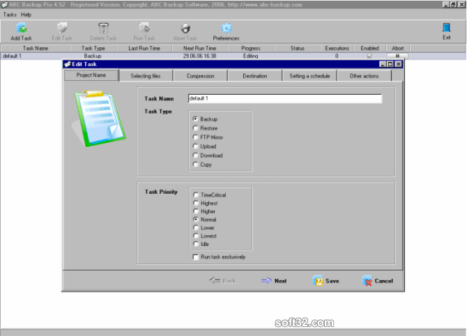Open the Help menu

pyautogui.click(x=26, y=15)
